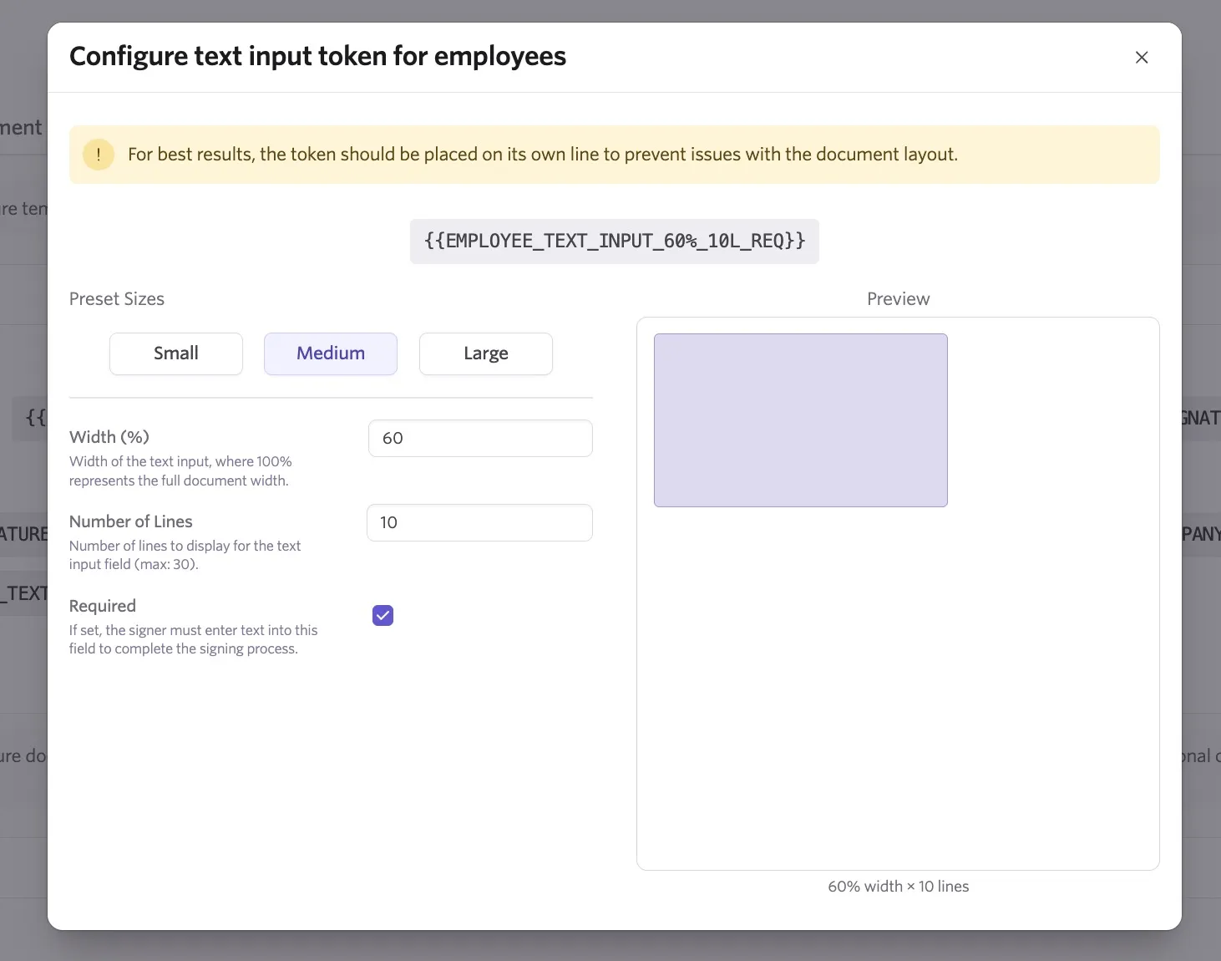Click the Number of Lines label
1221x961 pixels.
coord(131,521)
